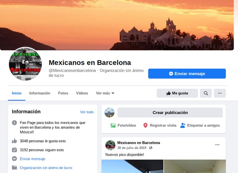Open the page search magnifier icon
The image size is (238, 173).
tap(206, 93)
